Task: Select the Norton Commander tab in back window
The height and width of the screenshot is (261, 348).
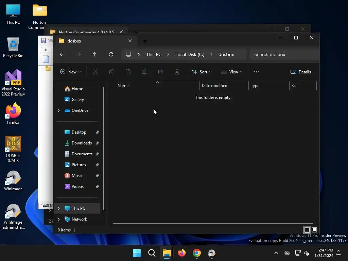Action: pyautogui.click(x=86, y=32)
